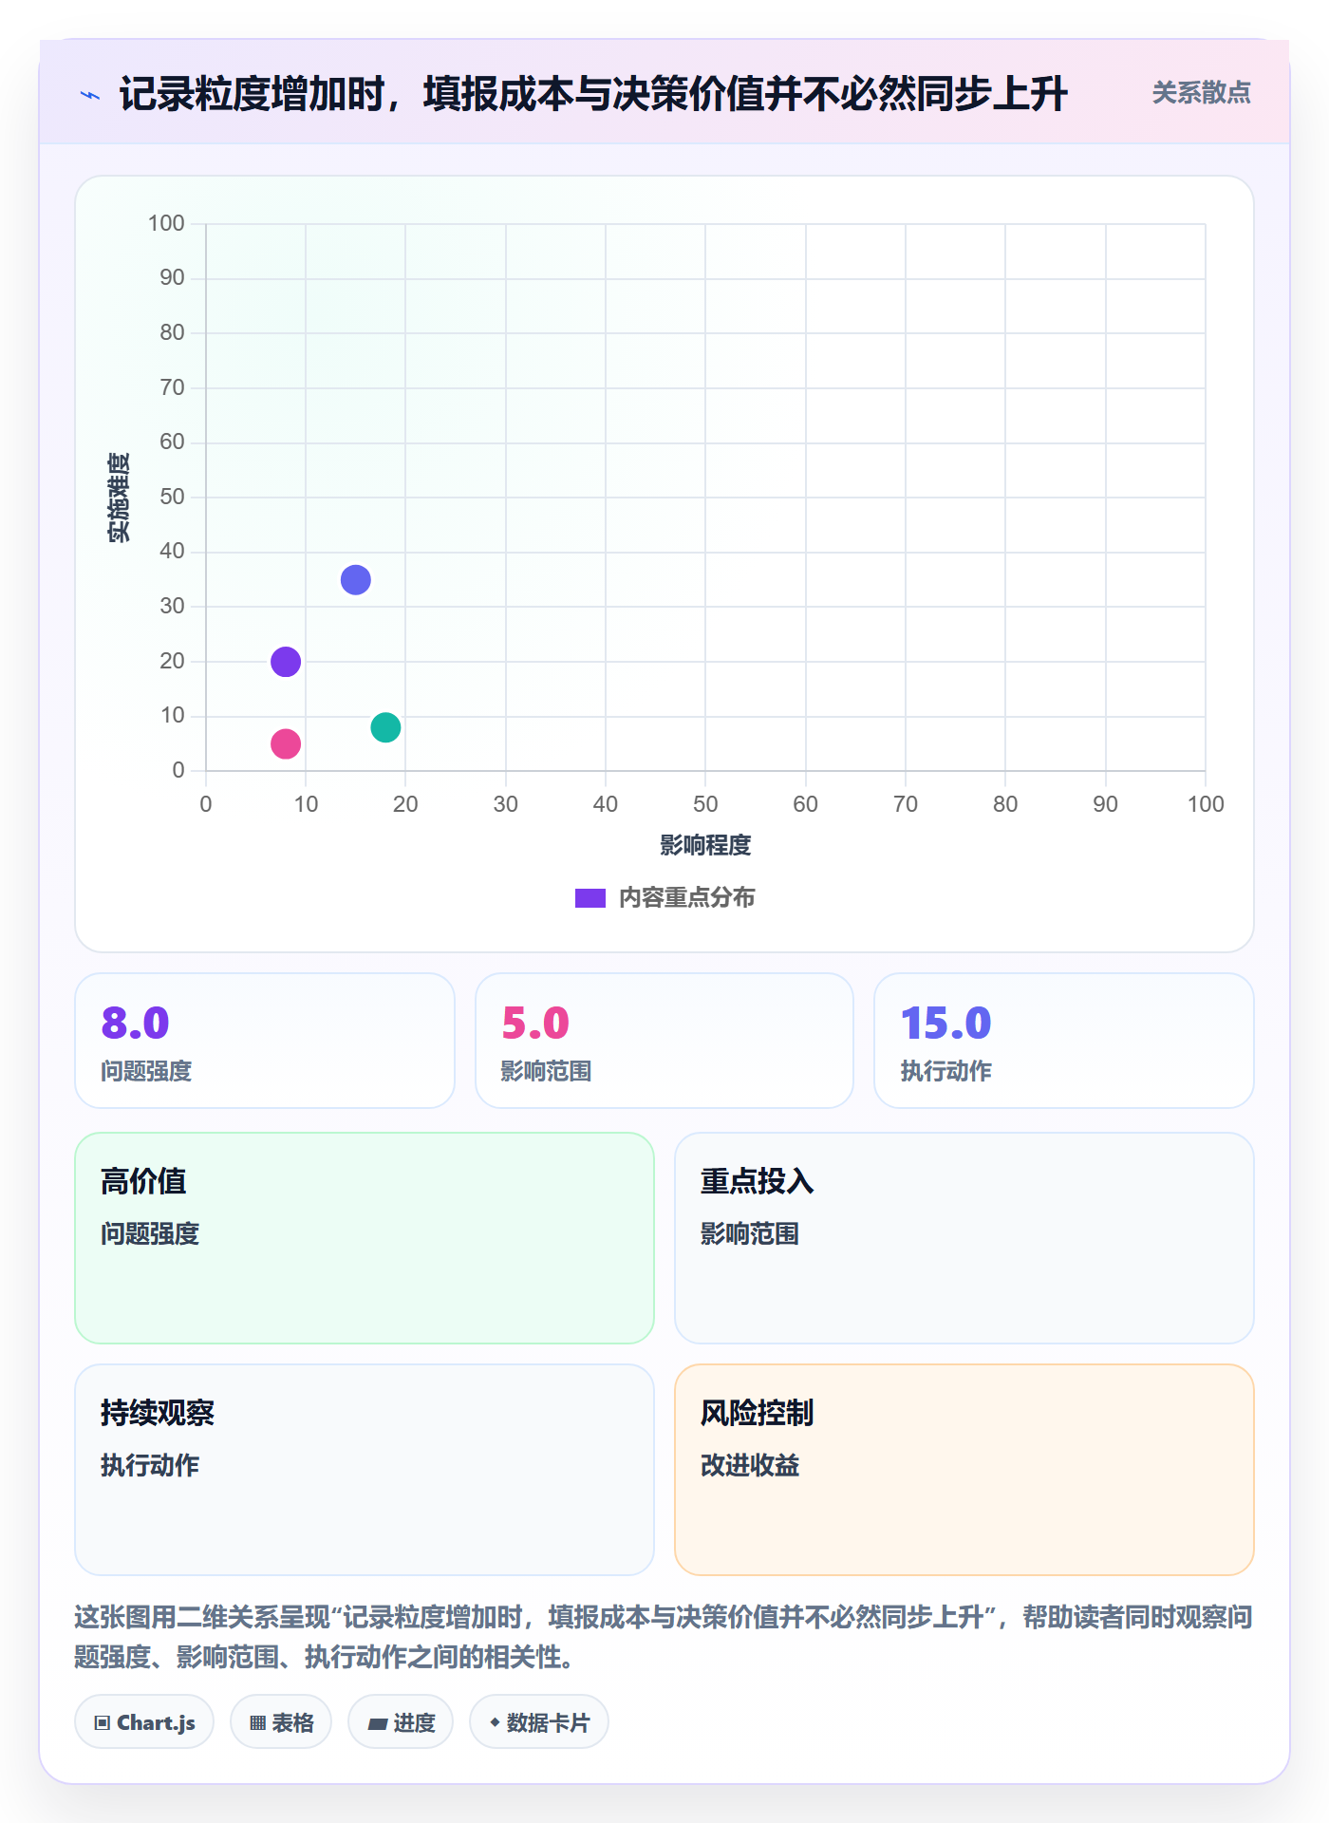
Task: Click the Chart.js tag icon
Action: pos(103,1723)
